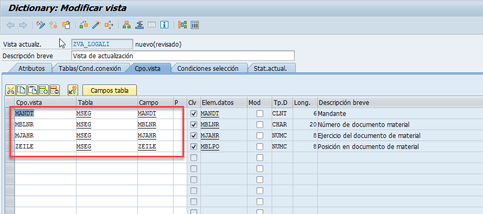Click the Cpo.vista column header
The height and width of the screenshot is (214, 483).
(45, 102)
